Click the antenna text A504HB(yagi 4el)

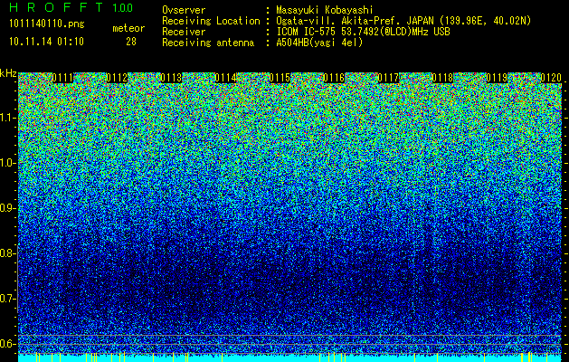tap(319, 43)
